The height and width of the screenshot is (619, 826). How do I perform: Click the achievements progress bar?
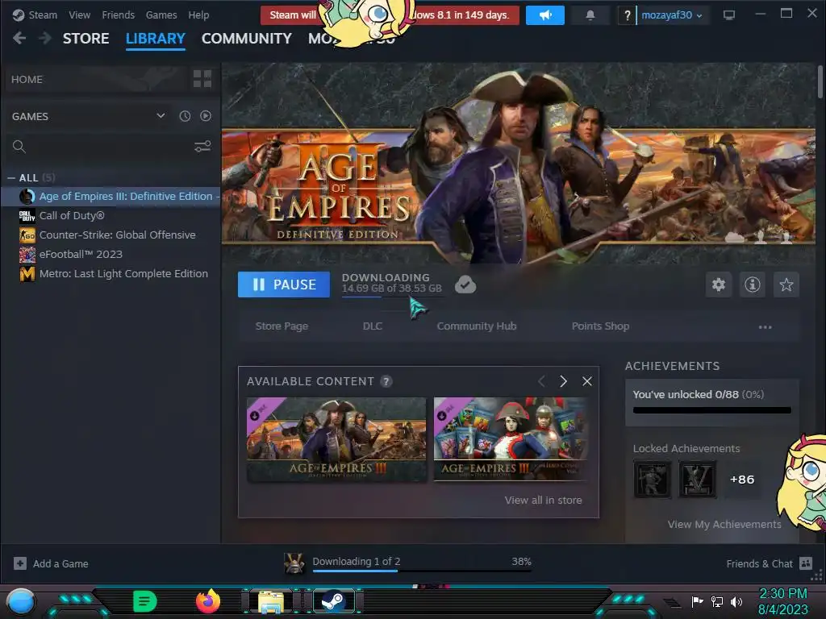(x=711, y=410)
